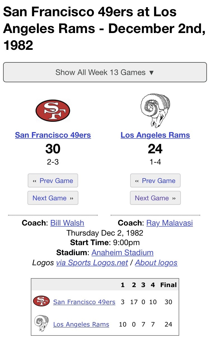210x345 pixels.
Task: Click Los Angeles Rams in score table
Action: (x=81, y=324)
